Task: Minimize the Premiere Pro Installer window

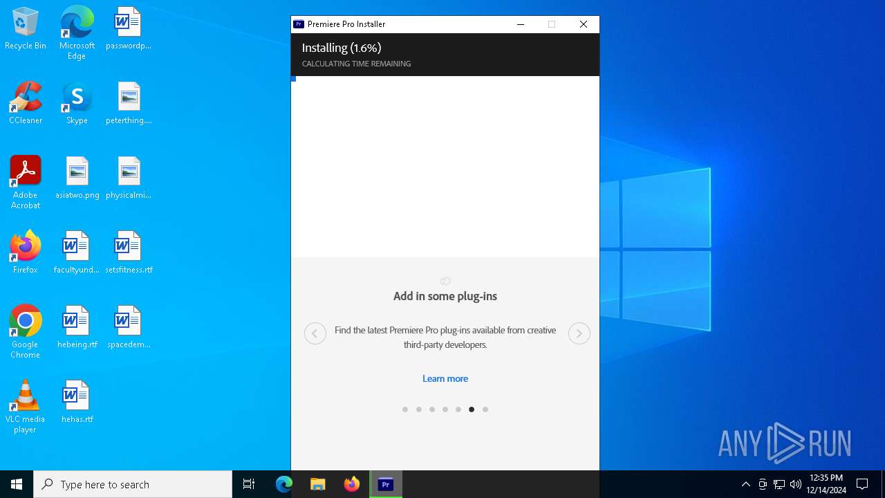Action: (521, 24)
